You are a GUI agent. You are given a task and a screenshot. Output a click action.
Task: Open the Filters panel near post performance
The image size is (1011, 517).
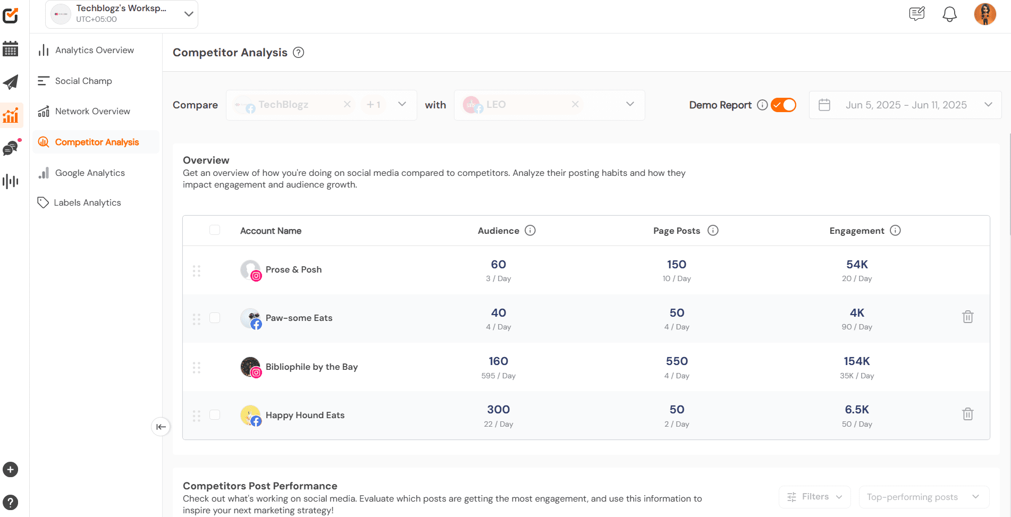pyautogui.click(x=814, y=497)
